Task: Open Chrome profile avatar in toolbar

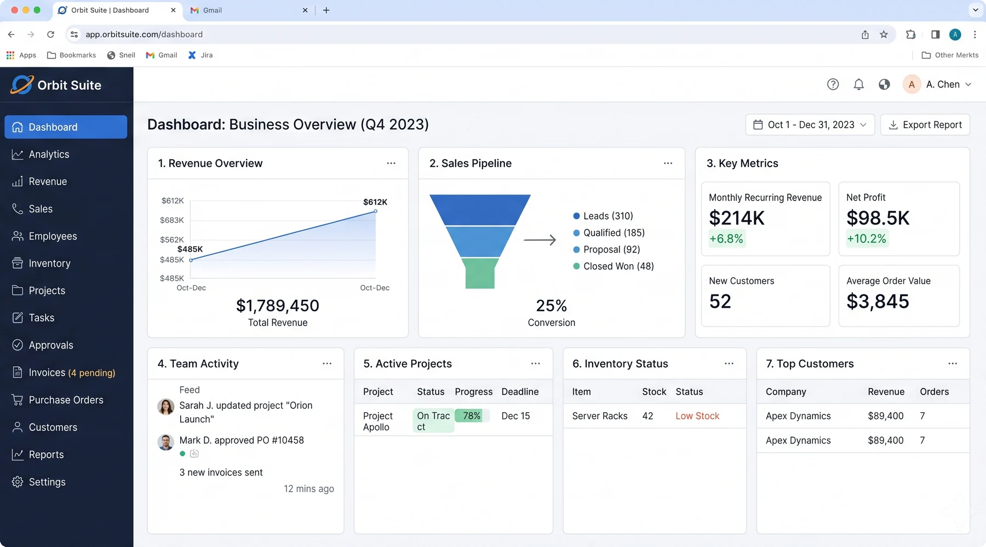Action: click(x=955, y=34)
